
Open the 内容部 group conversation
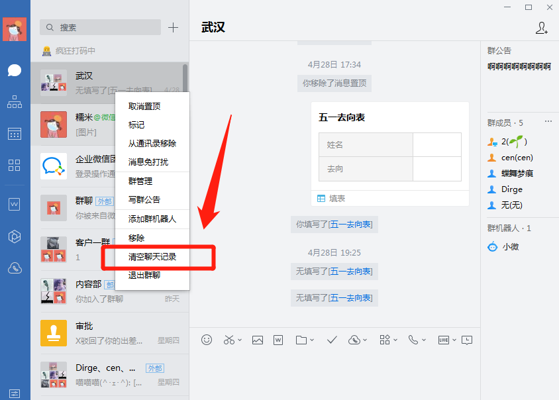click(110, 291)
